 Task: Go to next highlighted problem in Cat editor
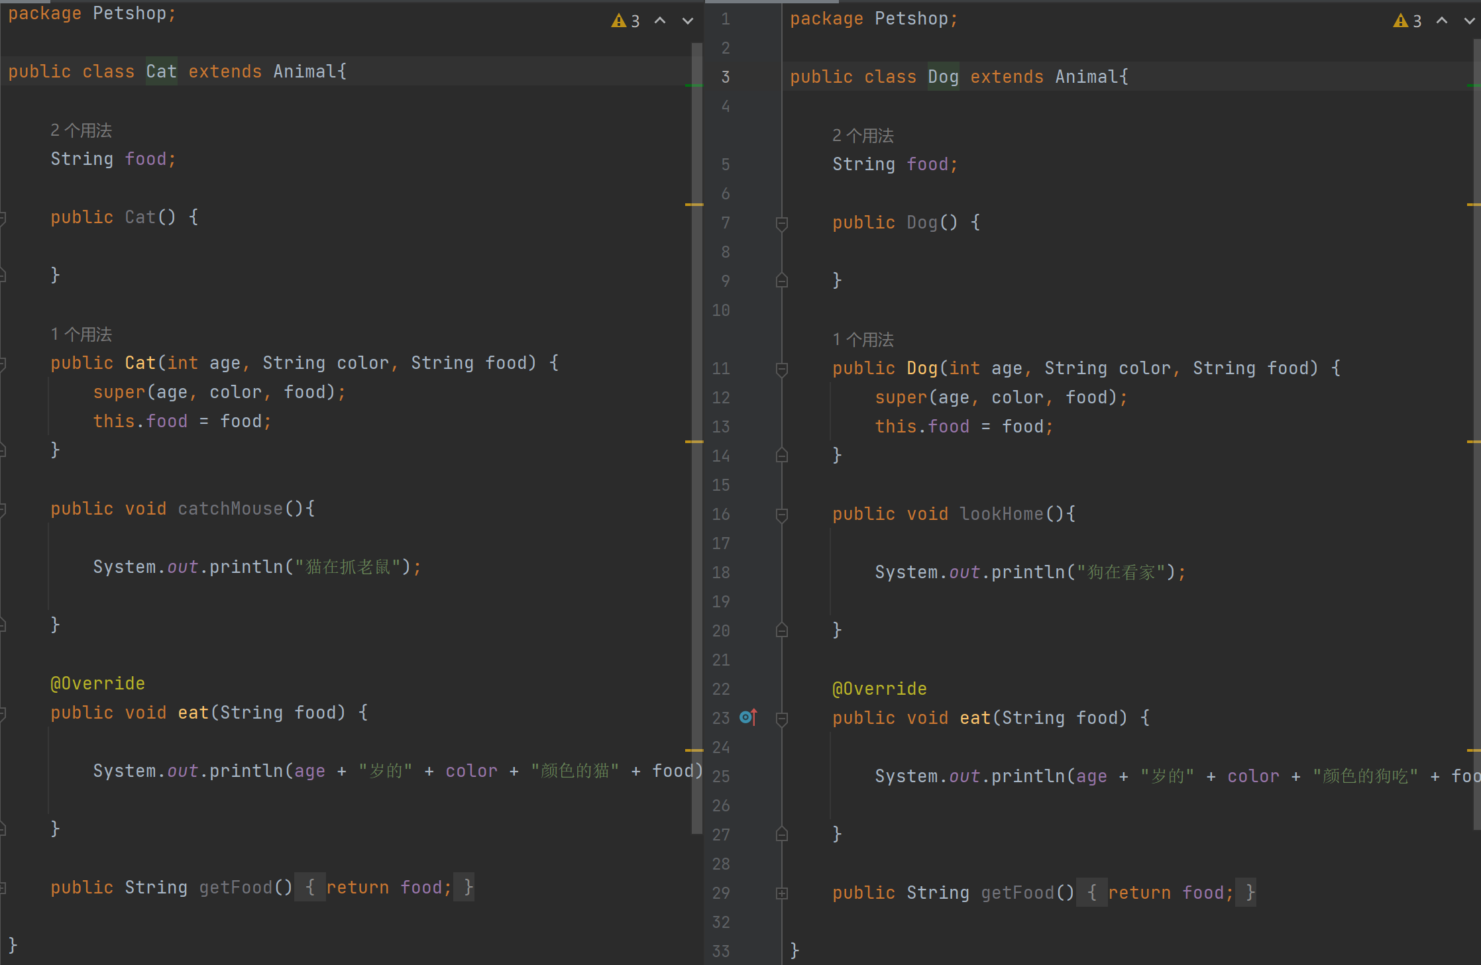click(688, 21)
